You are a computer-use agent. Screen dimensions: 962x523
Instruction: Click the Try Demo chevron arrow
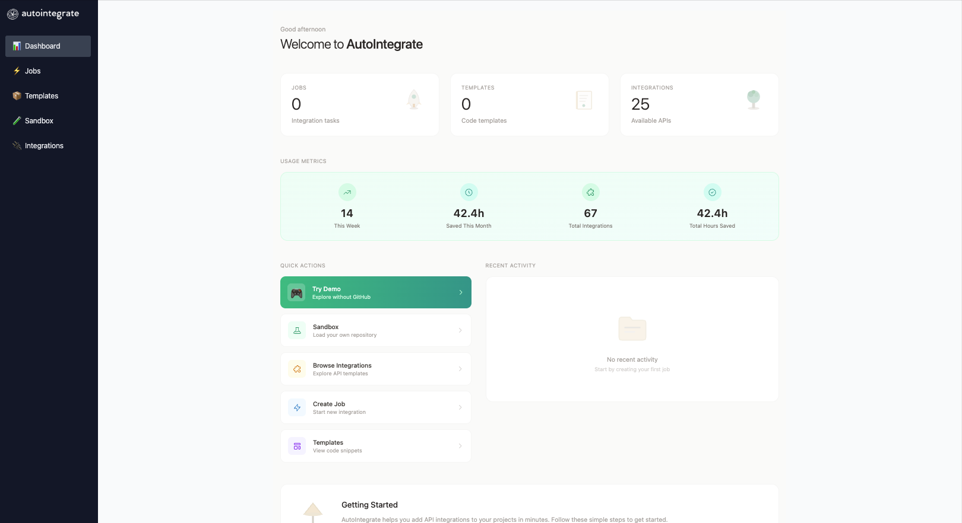[x=461, y=292]
